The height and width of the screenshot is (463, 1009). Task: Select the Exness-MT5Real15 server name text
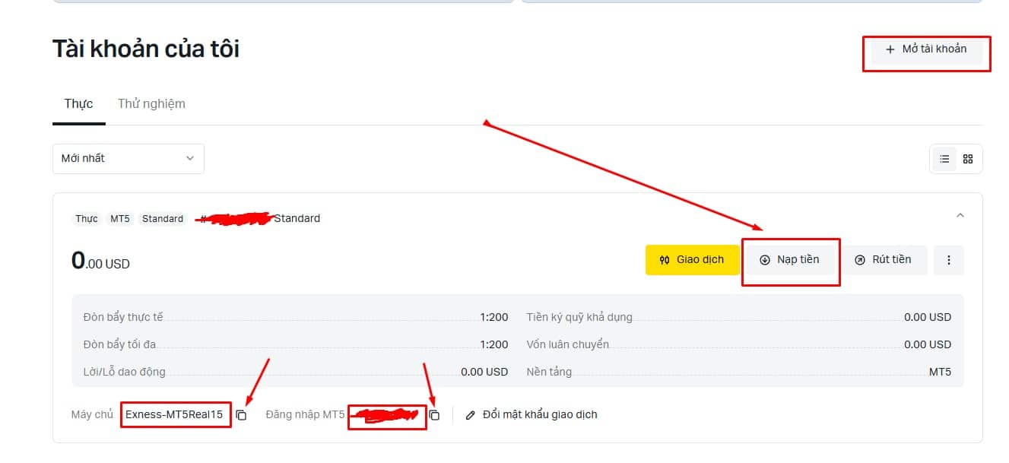tap(174, 415)
